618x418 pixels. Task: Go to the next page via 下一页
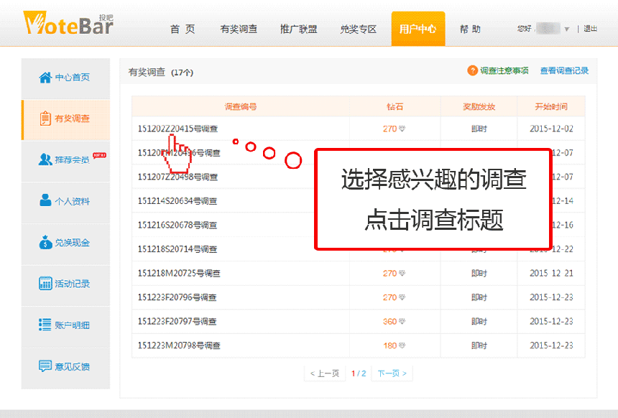coord(391,373)
